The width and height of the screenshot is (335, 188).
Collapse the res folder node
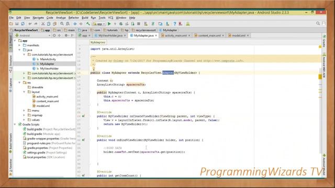point(19,83)
